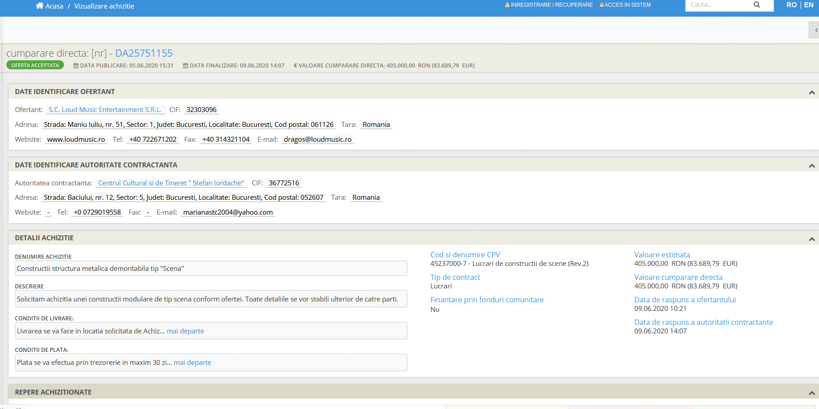Click the euro icon beside Valoare cumparare directa
819x409 pixels.
pyautogui.click(x=295, y=66)
